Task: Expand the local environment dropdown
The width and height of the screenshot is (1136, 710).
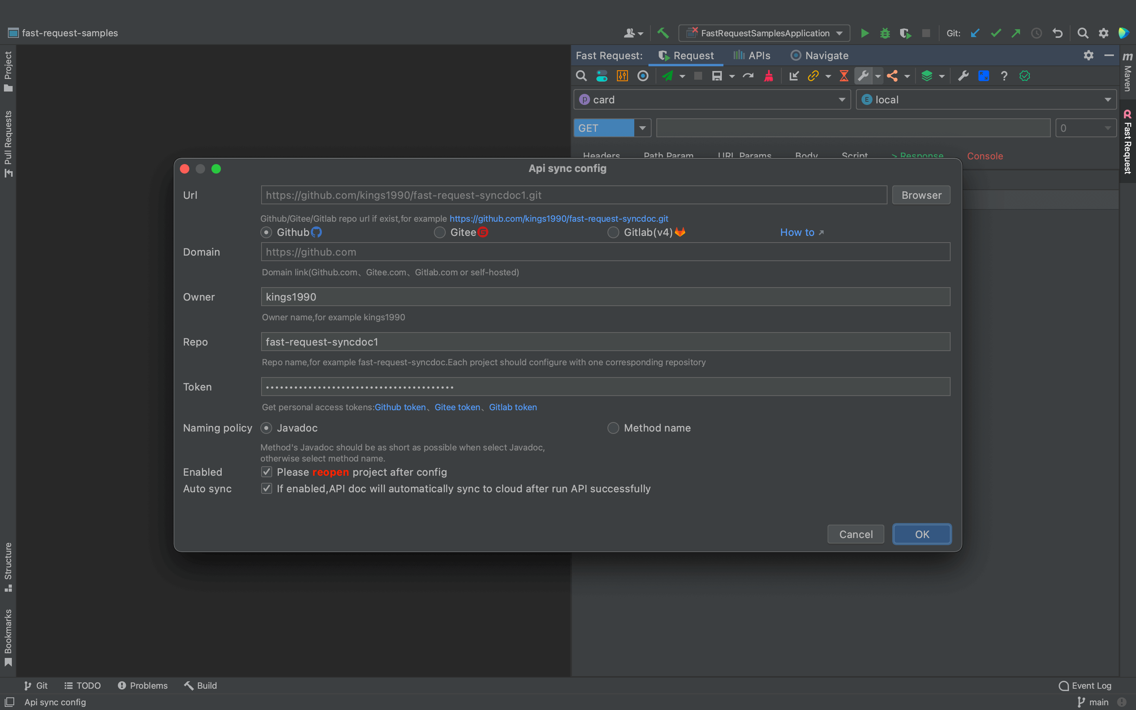Action: click(986, 99)
